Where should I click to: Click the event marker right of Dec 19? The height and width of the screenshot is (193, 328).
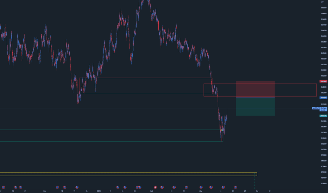click(x=77, y=187)
